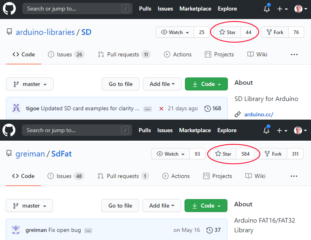Click tigoe's avatar in latest commit

17,108
